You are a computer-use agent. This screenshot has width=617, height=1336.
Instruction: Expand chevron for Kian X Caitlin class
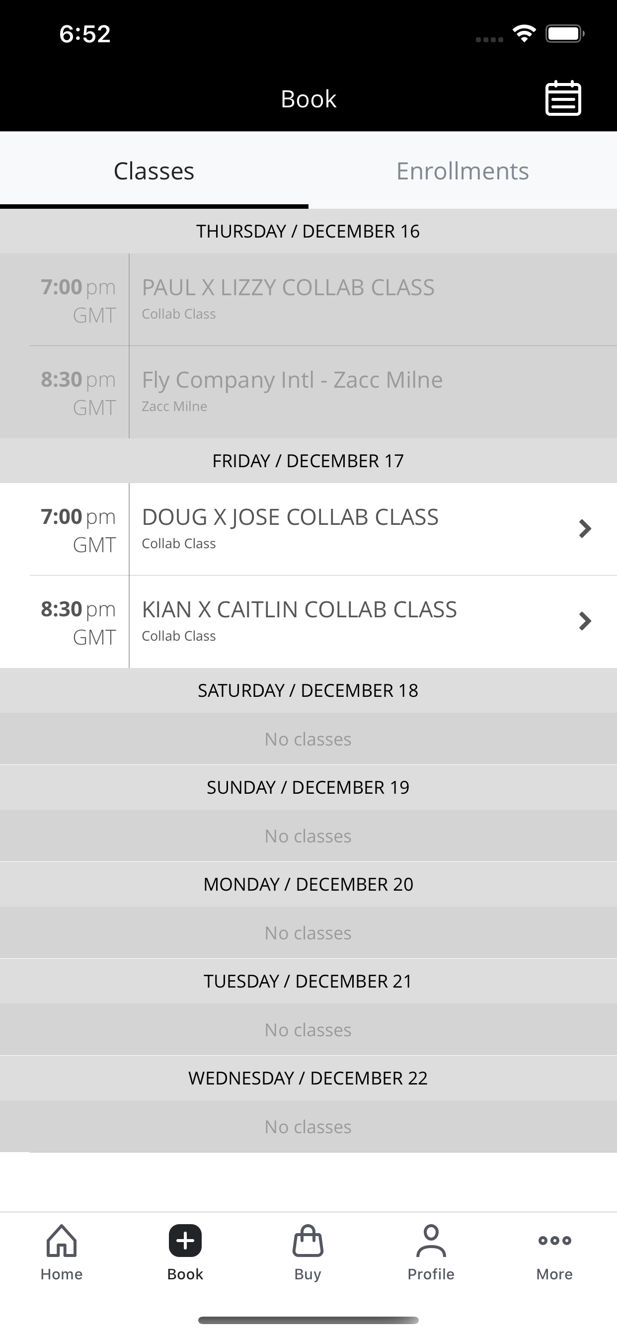point(585,621)
